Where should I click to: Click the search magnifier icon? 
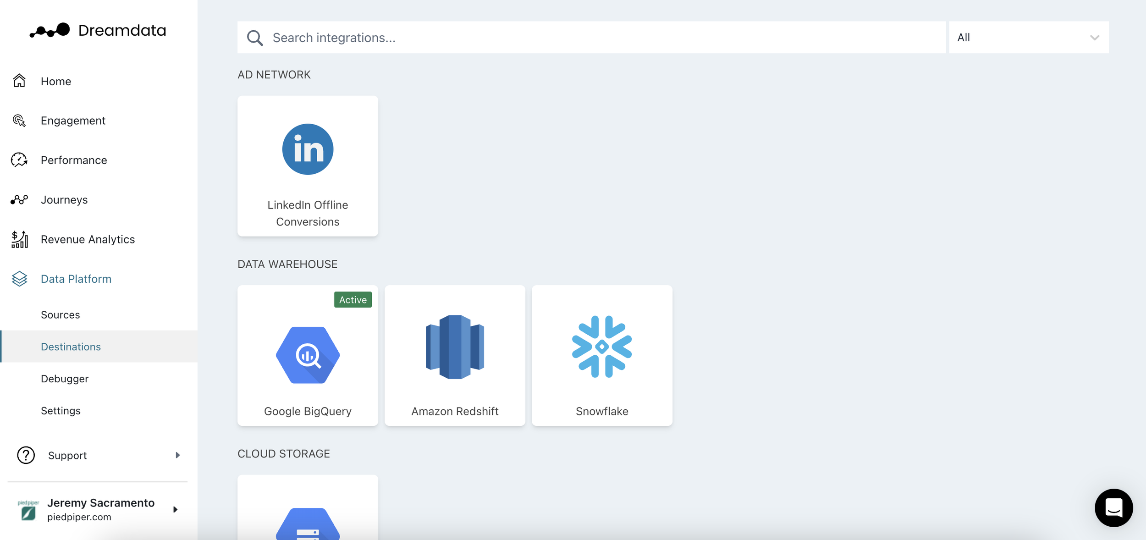[255, 38]
